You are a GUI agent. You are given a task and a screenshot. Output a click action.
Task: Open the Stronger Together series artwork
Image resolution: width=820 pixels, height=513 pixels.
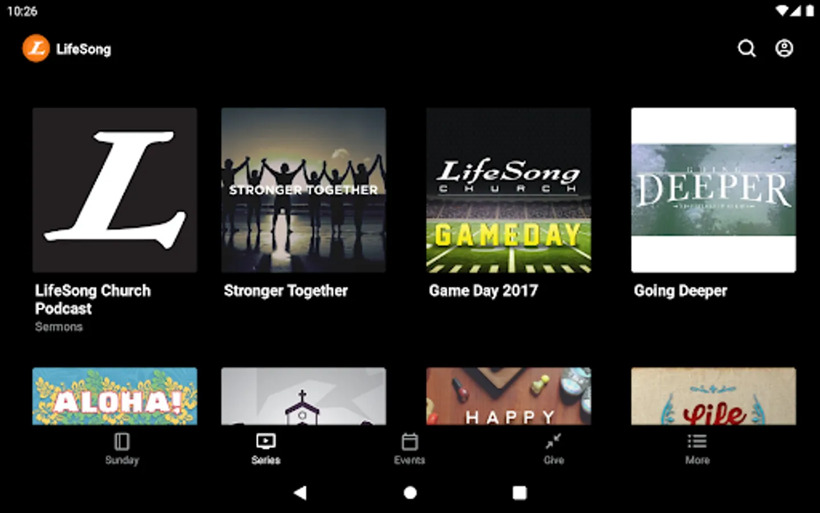[304, 190]
